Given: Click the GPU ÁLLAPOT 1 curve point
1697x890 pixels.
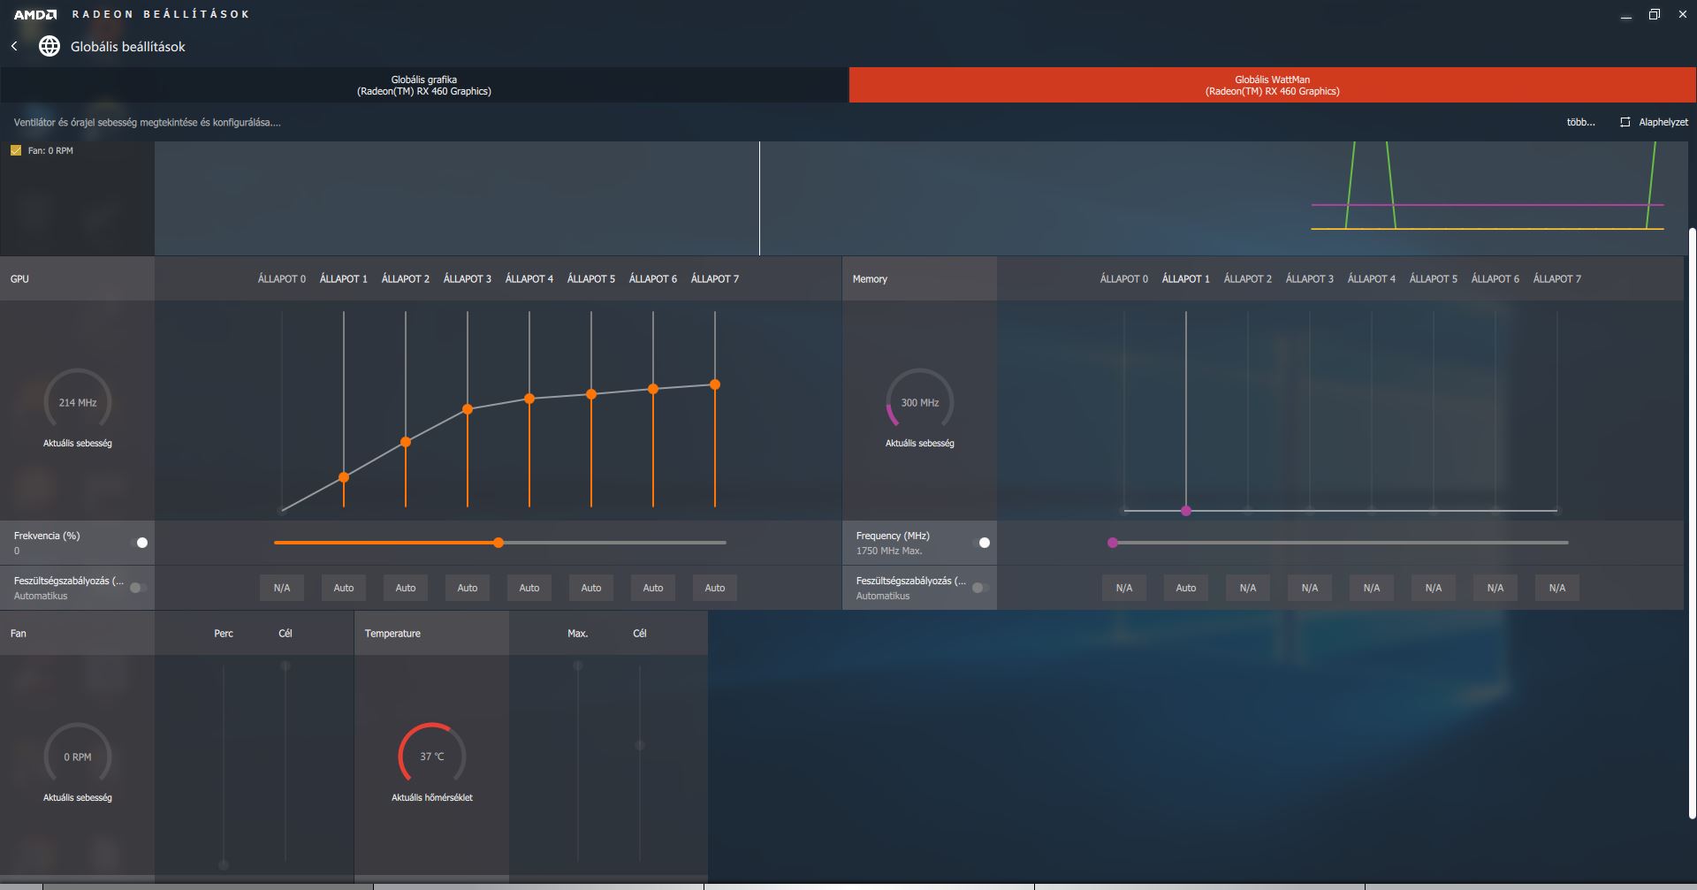Looking at the screenshot, I should click(x=344, y=477).
